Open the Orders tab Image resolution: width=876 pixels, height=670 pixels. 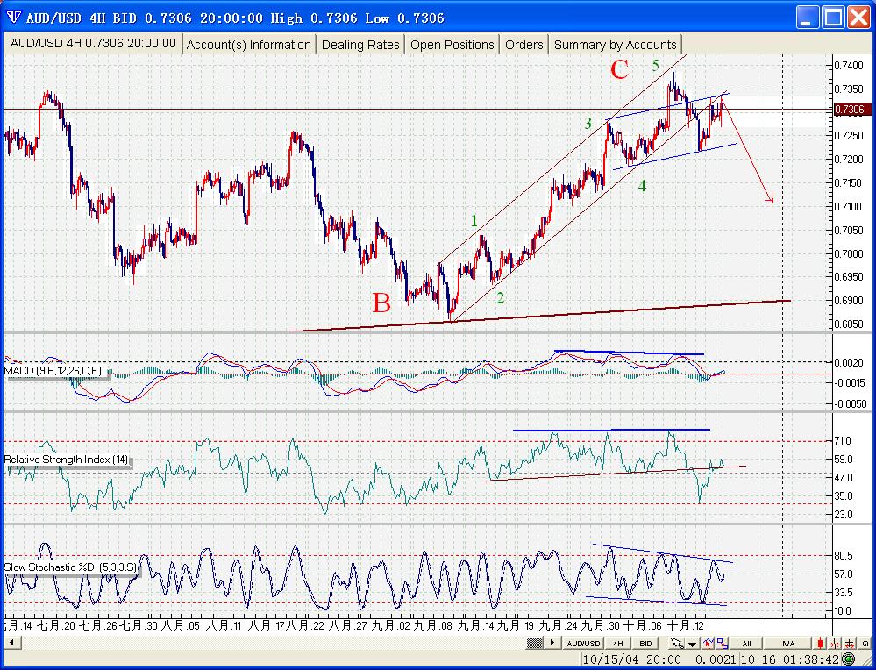click(x=524, y=45)
